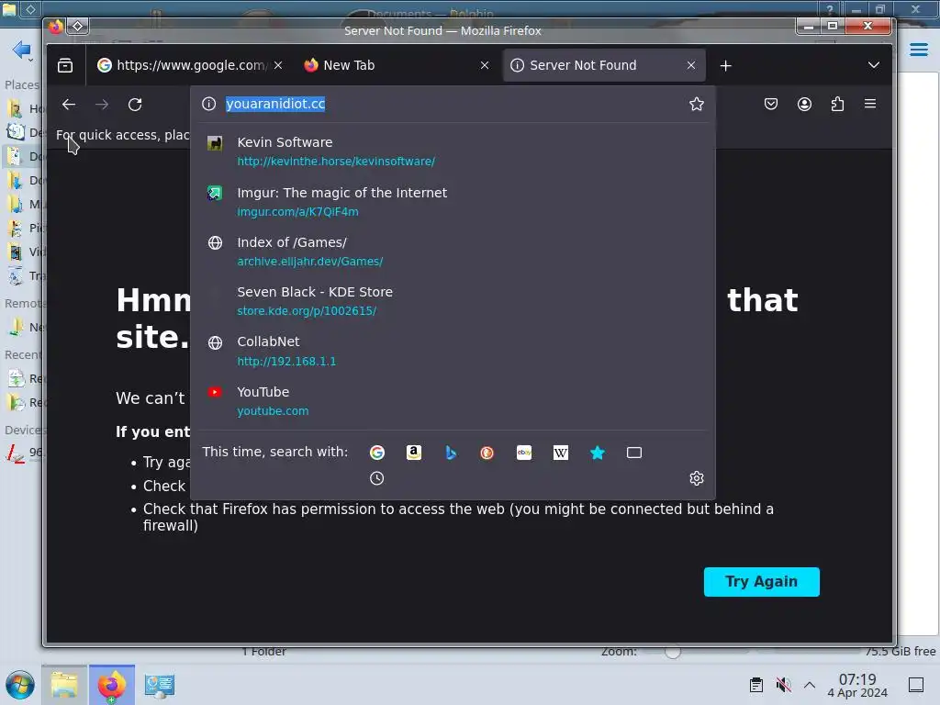This screenshot has width=940, height=705.
Task: Search with Amazon this time
Action: coord(414,453)
